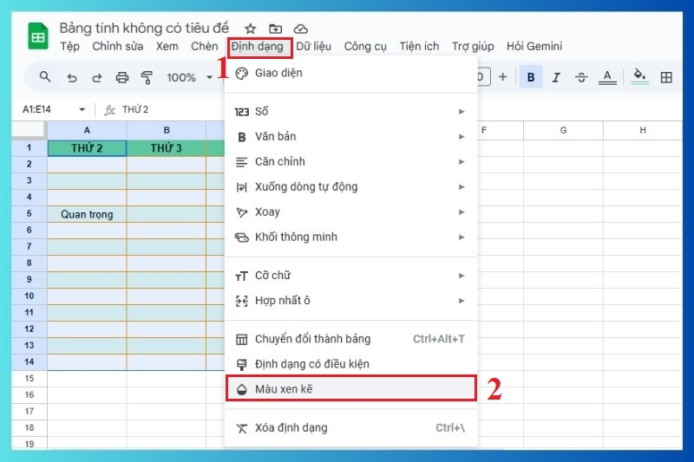Open the Chỉnh sửa menu
Screen dimensions: 694x462
click(118, 47)
